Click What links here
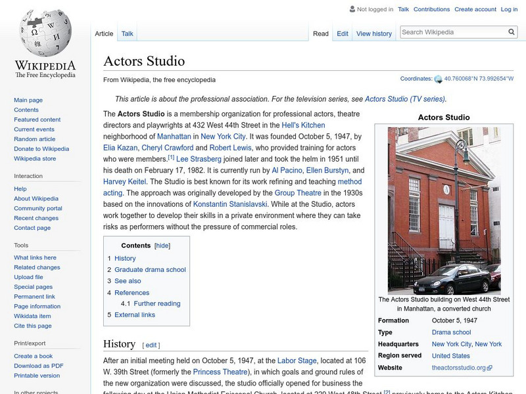Image resolution: width=526 pixels, height=394 pixels. (35, 257)
